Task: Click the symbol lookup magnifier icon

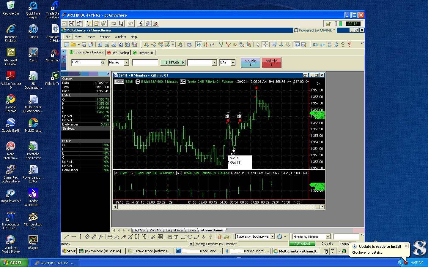Action: [103, 63]
